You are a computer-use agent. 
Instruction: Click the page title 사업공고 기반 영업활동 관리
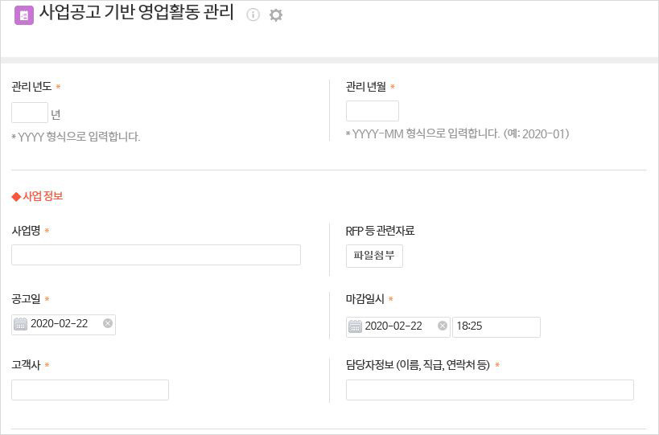pos(137,12)
